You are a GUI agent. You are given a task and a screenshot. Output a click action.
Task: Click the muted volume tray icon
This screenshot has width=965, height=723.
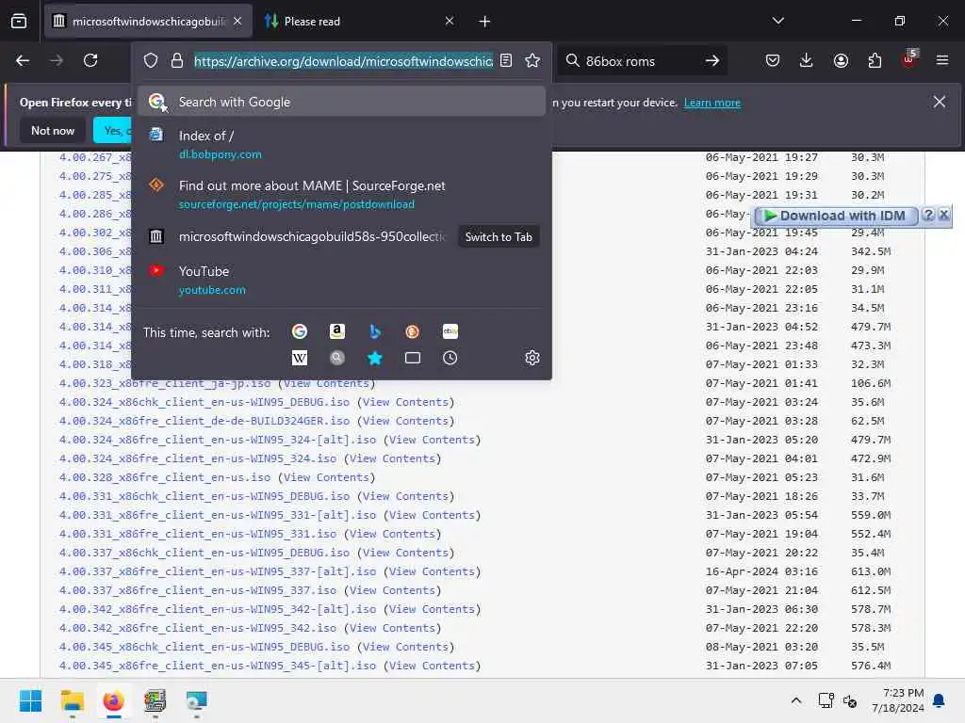pyautogui.click(x=850, y=700)
